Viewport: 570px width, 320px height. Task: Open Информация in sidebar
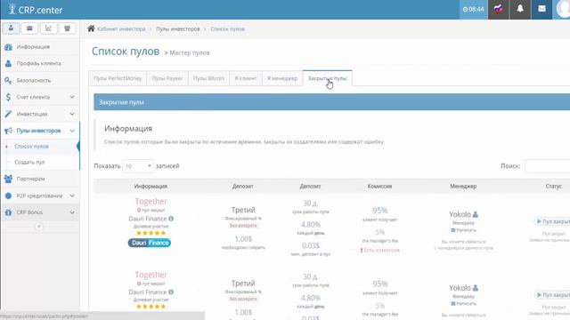[x=40, y=47]
